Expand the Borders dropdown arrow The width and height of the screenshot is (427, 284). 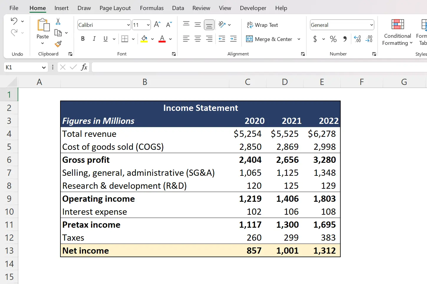tap(133, 39)
